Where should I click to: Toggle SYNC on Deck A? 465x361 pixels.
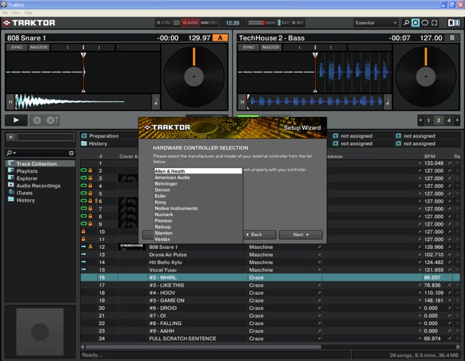(17, 47)
